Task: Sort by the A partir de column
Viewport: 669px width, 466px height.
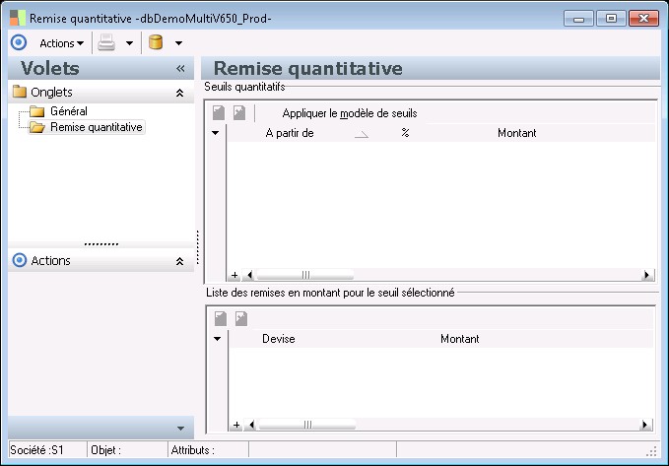Action: (290, 133)
